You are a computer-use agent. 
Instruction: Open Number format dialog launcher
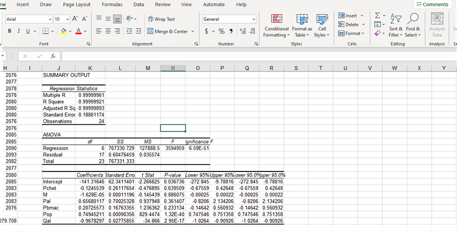[x=256, y=44]
